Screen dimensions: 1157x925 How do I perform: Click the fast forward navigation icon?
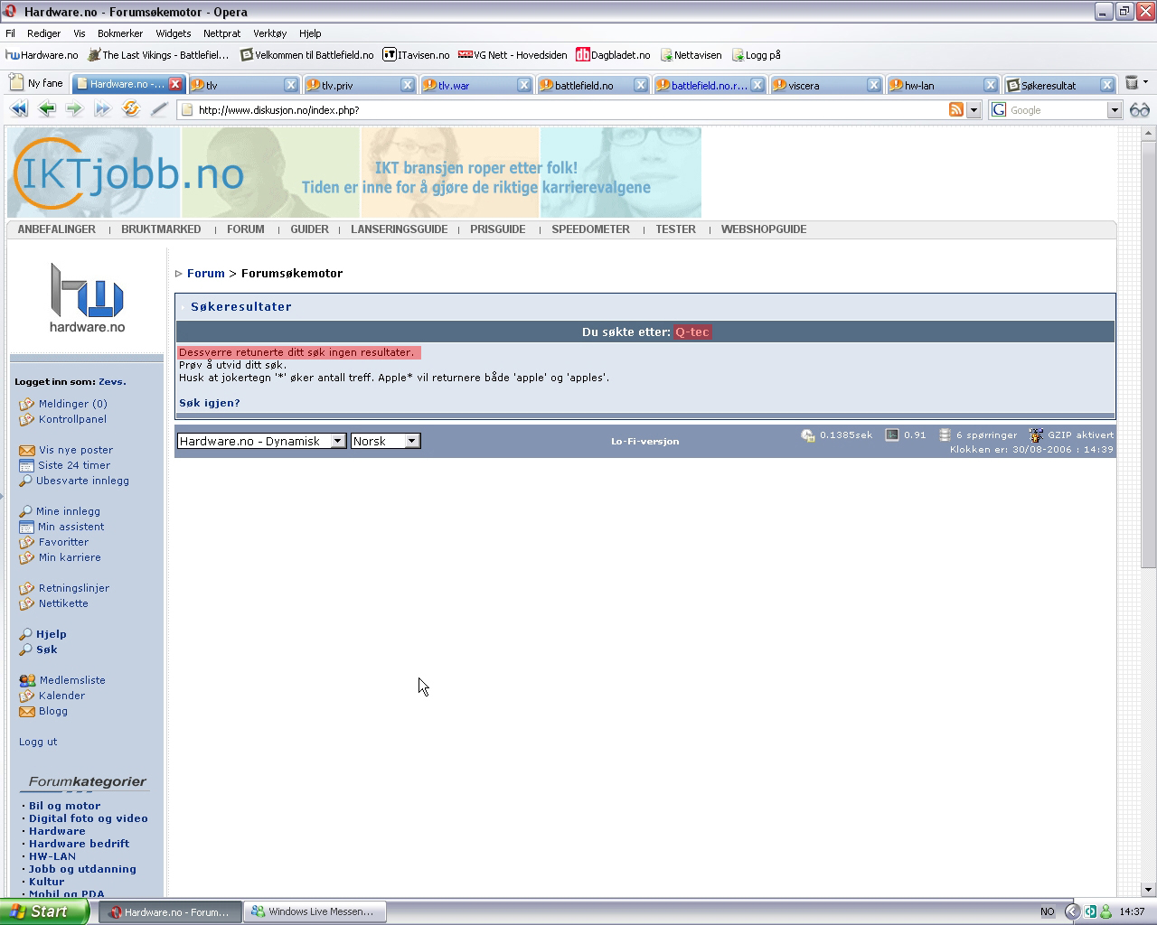tap(102, 109)
